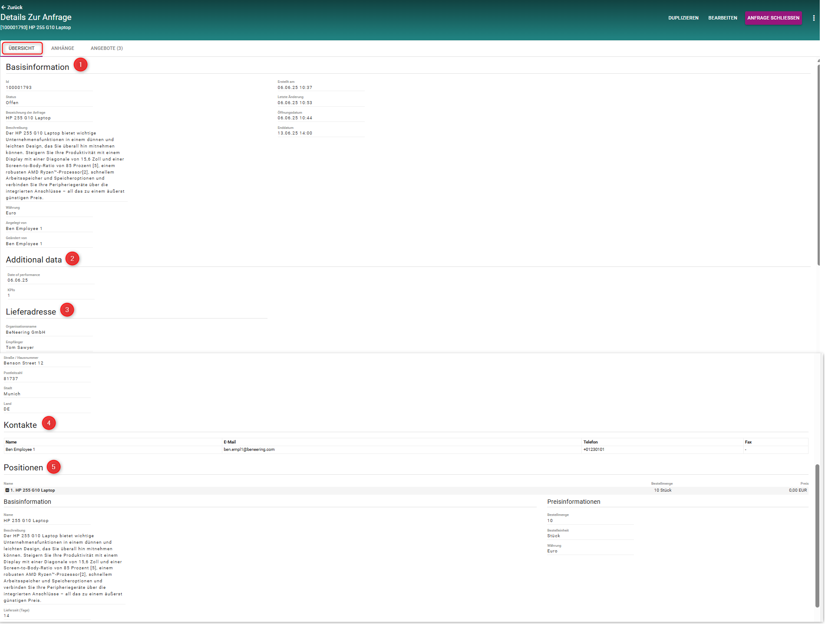Click the Fax column header
The width and height of the screenshot is (825, 624).
(x=748, y=442)
